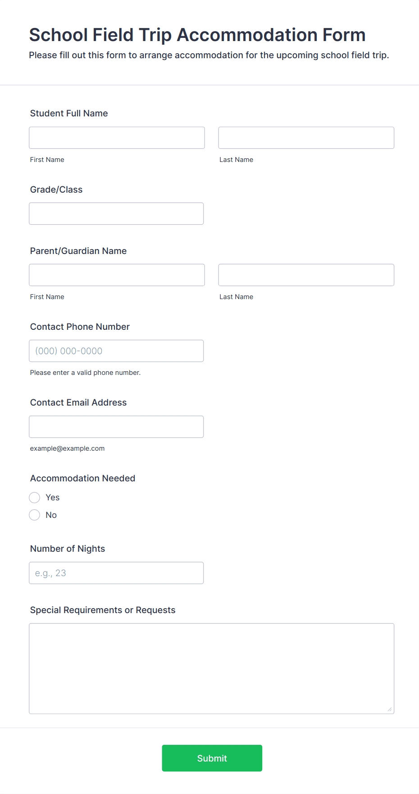Click the "Student Full Name" label

click(69, 113)
